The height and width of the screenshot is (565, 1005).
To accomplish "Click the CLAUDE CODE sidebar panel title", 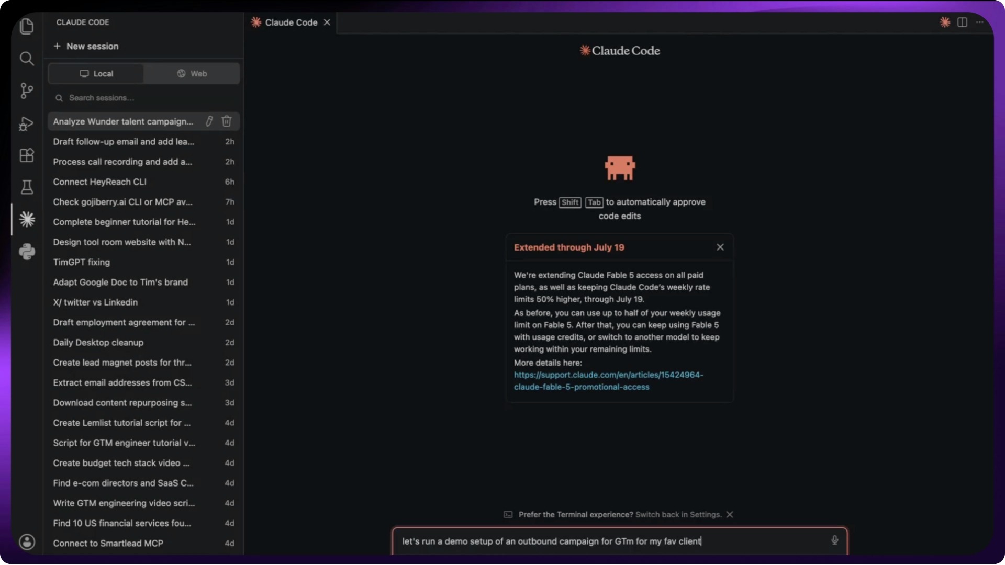I will coord(83,22).
